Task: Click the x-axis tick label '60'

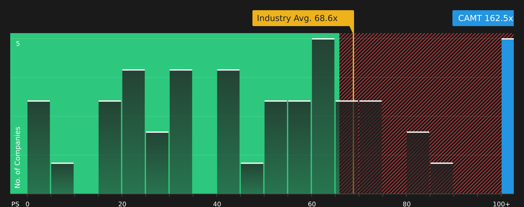Action: pyautogui.click(x=312, y=204)
